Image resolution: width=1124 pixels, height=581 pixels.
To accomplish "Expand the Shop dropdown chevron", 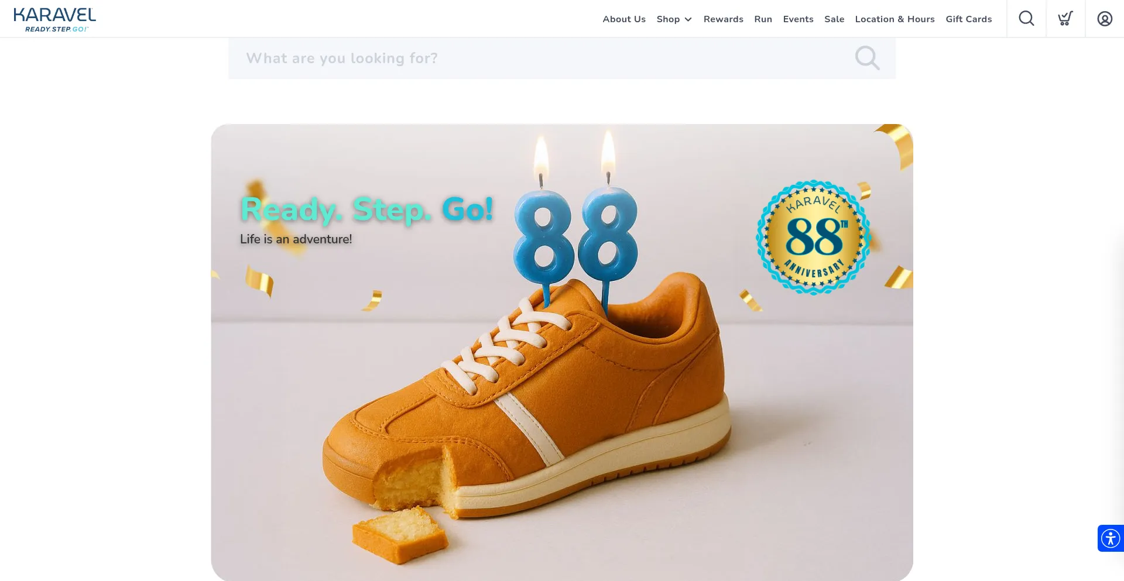I will tap(688, 19).
